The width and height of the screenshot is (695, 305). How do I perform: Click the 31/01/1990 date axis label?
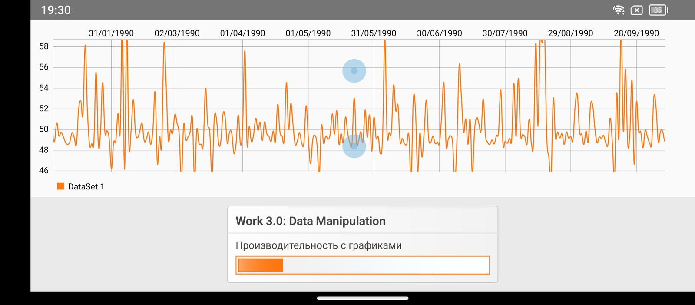click(x=111, y=33)
